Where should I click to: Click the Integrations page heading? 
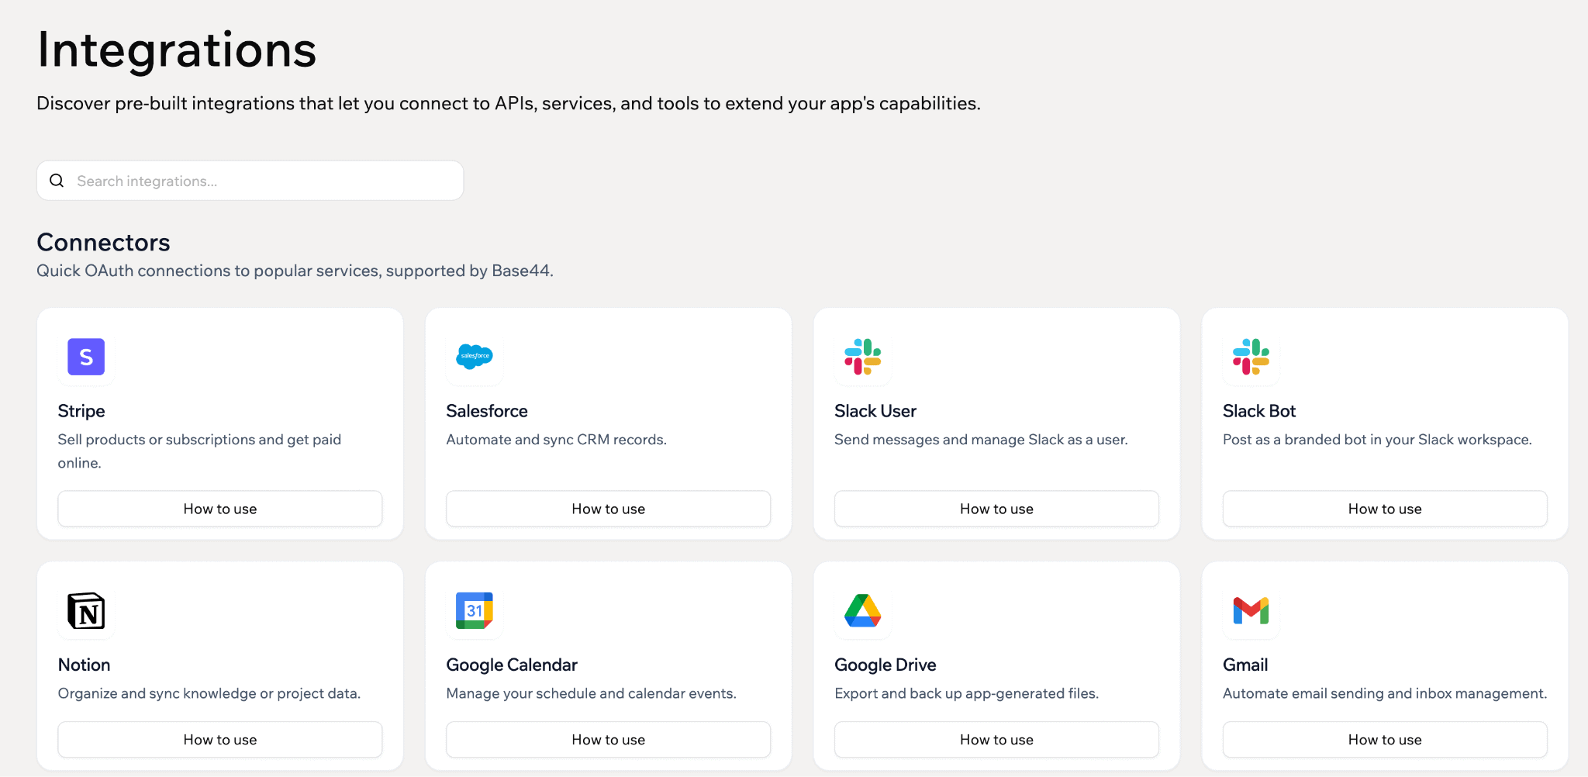click(x=178, y=50)
